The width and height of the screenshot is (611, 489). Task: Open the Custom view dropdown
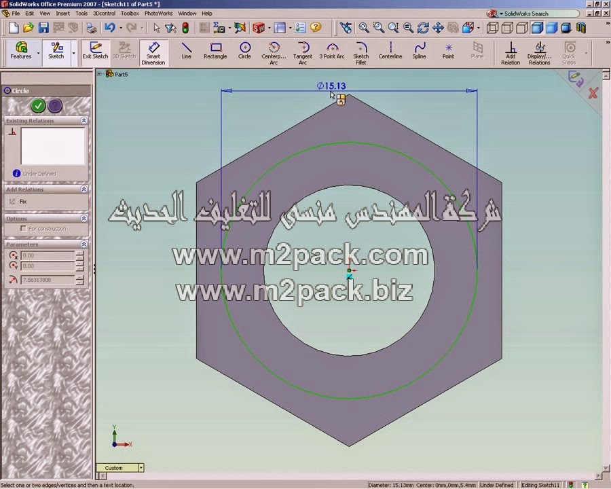pyautogui.click(x=141, y=467)
